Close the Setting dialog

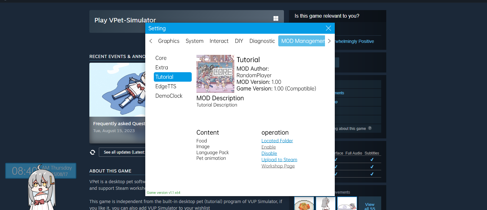coord(328,28)
